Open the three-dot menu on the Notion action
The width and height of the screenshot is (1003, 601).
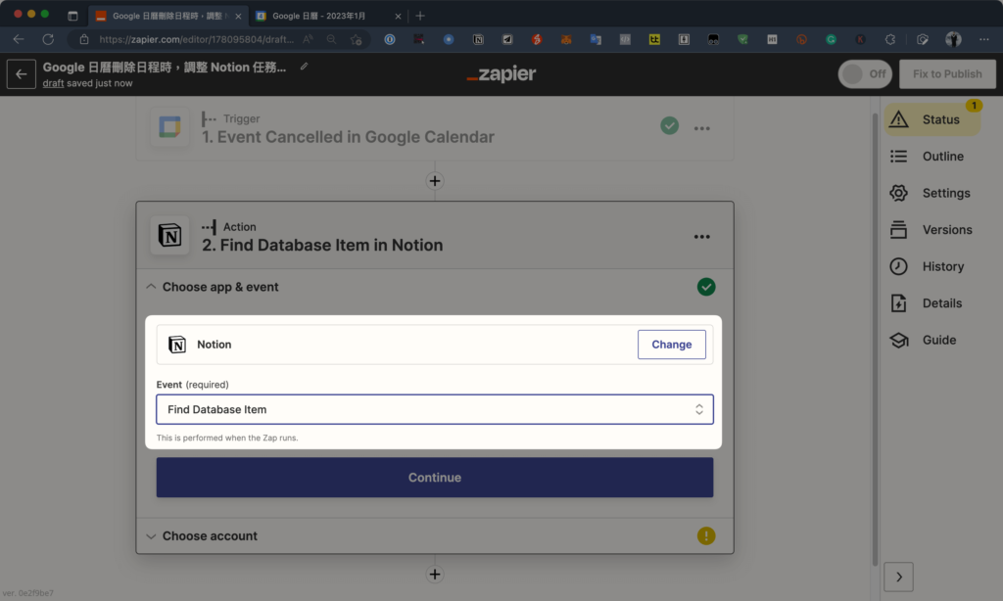701,237
